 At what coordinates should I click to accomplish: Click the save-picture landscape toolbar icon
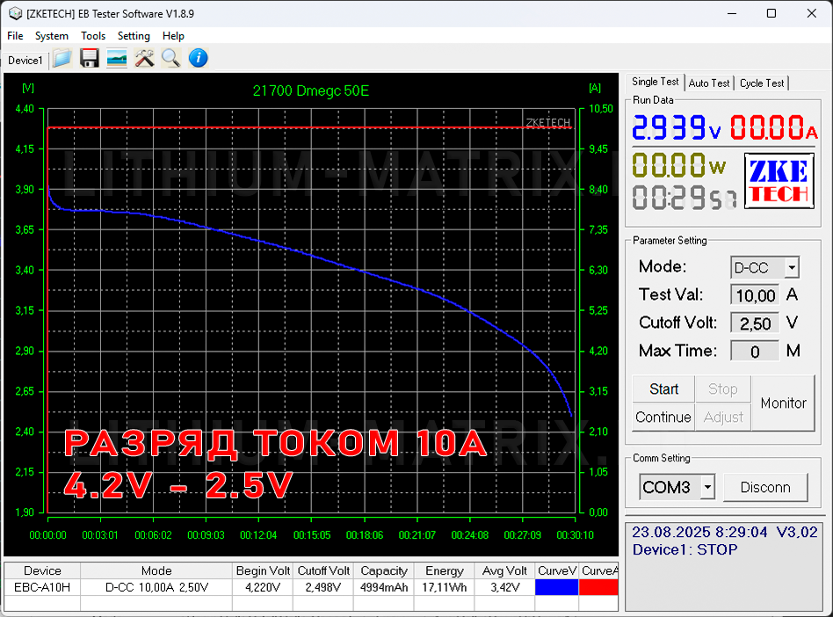coord(117,58)
